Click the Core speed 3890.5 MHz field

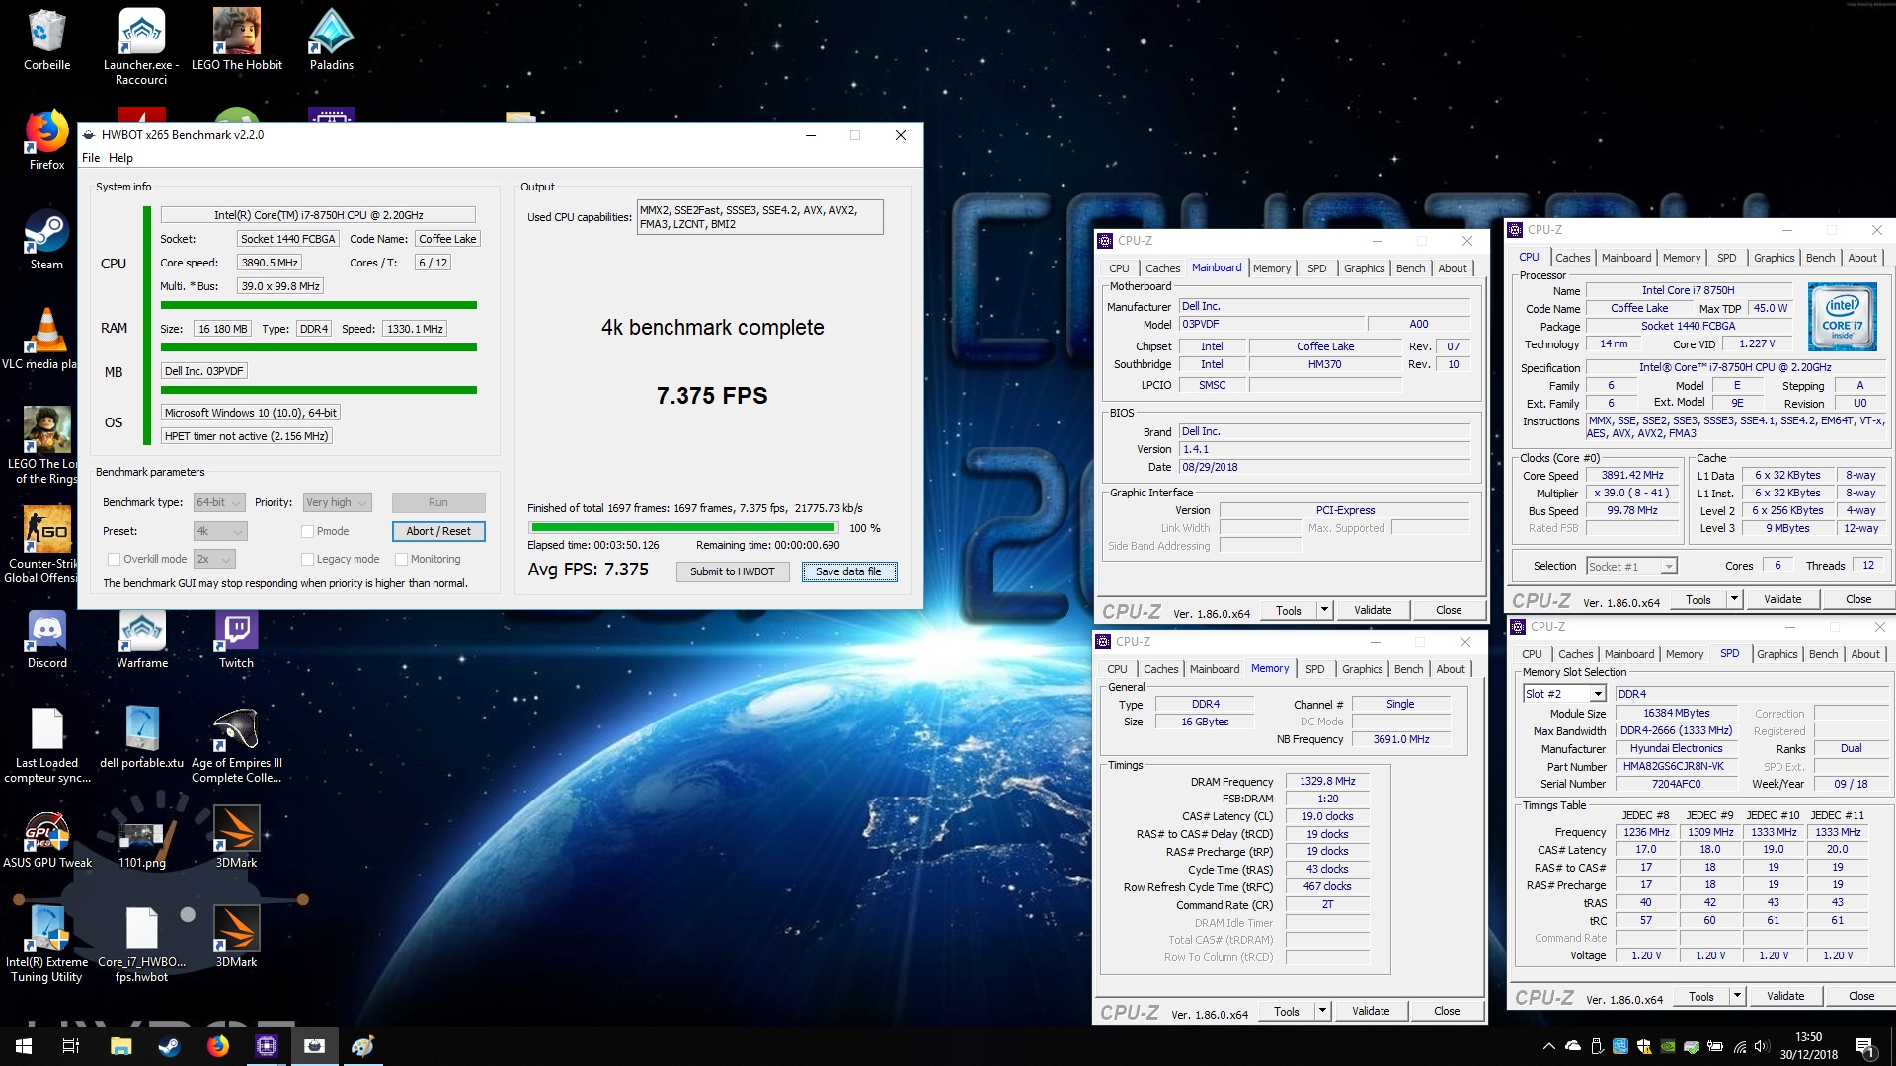tap(270, 263)
